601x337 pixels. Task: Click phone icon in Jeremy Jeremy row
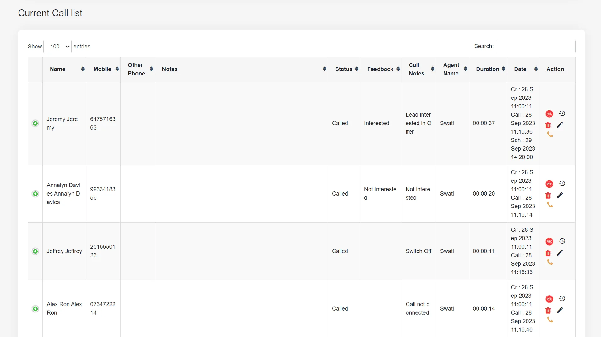550,135
